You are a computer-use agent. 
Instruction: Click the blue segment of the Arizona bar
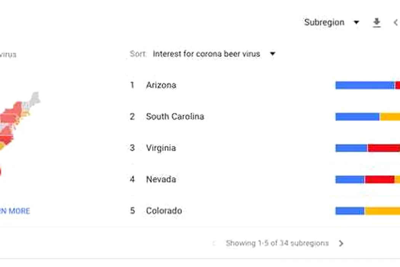[x=365, y=85]
